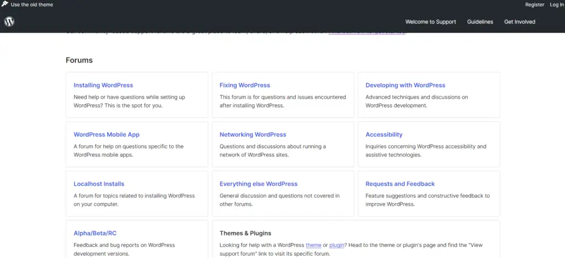The image size is (565, 258).
Task: Click text "Inquiries concerning WordPress accessibility and"
Action: tap(426, 147)
